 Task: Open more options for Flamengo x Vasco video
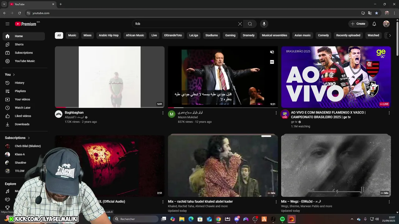(389, 113)
